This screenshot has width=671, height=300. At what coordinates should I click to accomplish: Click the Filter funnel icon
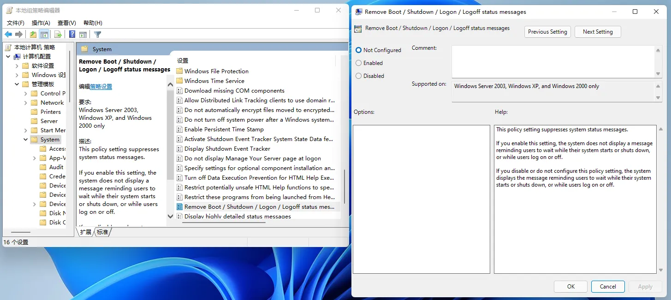[97, 35]
